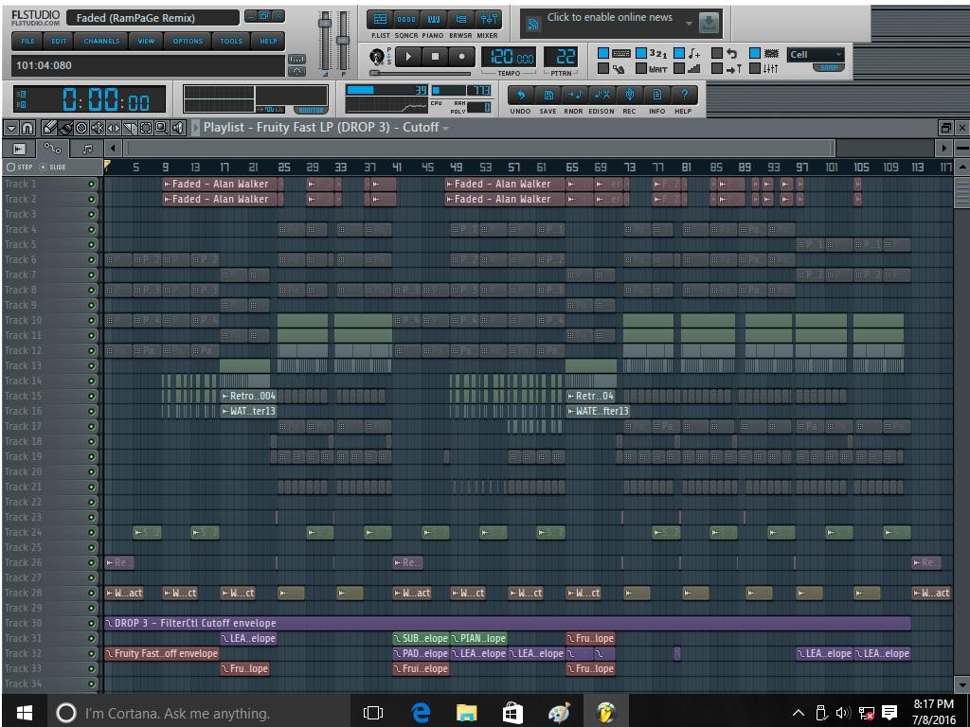Select the Zoom magnifier tool in Playlist
The height and width of the screenshot is (727, 970).
click(x=161, y=128)
